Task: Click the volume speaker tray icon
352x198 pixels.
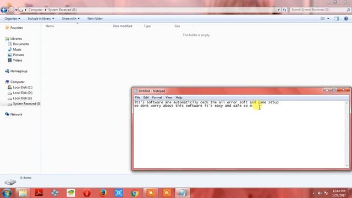Action: pos(319,193)
